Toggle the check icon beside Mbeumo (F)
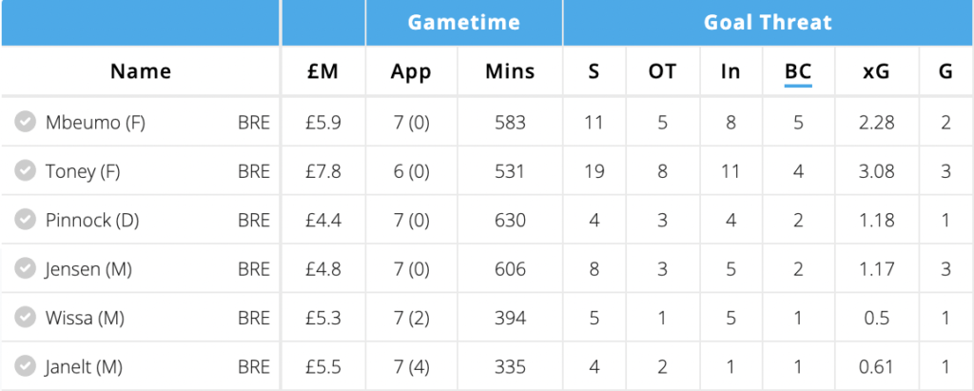 pos(26,122)
